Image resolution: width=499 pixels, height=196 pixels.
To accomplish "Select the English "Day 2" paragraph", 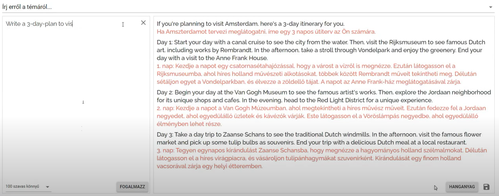I will tap(324, 96).
